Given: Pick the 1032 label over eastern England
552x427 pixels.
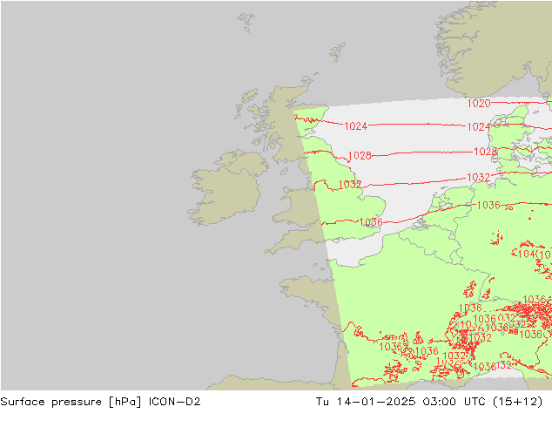Looking at the screenshot, I should pos(350,184).
